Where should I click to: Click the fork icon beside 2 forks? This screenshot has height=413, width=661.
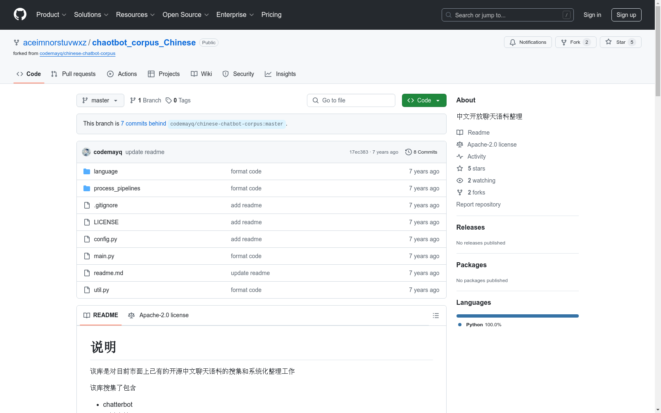[x=460, y=192]
